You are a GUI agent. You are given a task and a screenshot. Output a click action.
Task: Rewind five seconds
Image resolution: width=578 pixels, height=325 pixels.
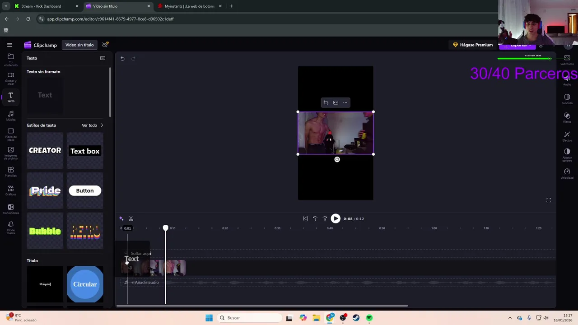point(315,218)
